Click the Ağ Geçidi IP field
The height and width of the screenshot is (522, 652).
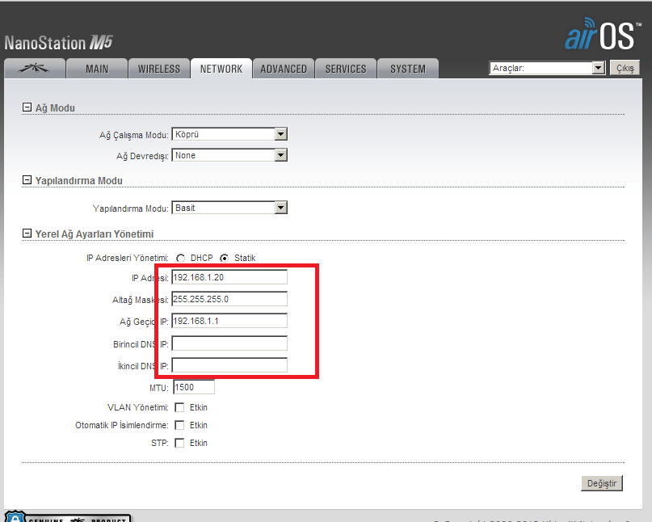[229, 321]
